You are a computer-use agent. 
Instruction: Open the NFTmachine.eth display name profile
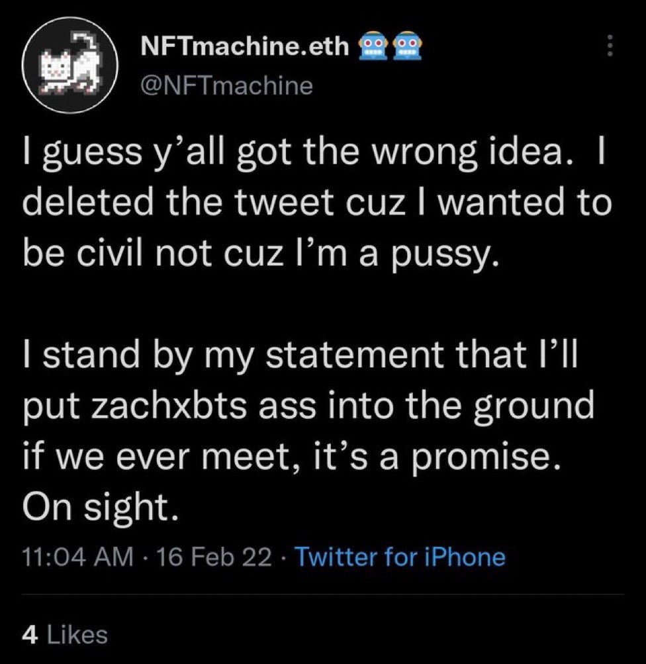pos(244,46)
